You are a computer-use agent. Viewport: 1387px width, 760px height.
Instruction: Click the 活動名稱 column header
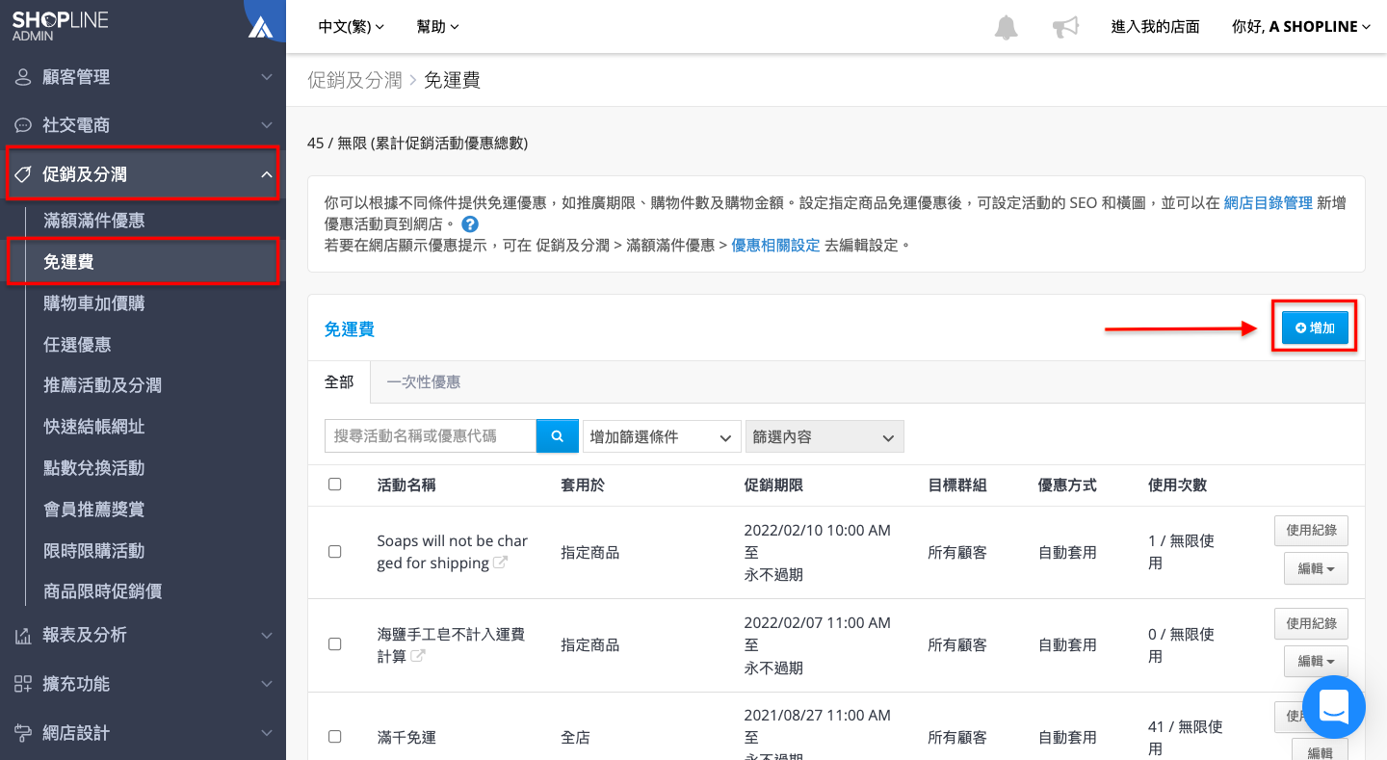pyautogui.click(x=406, y=485)
